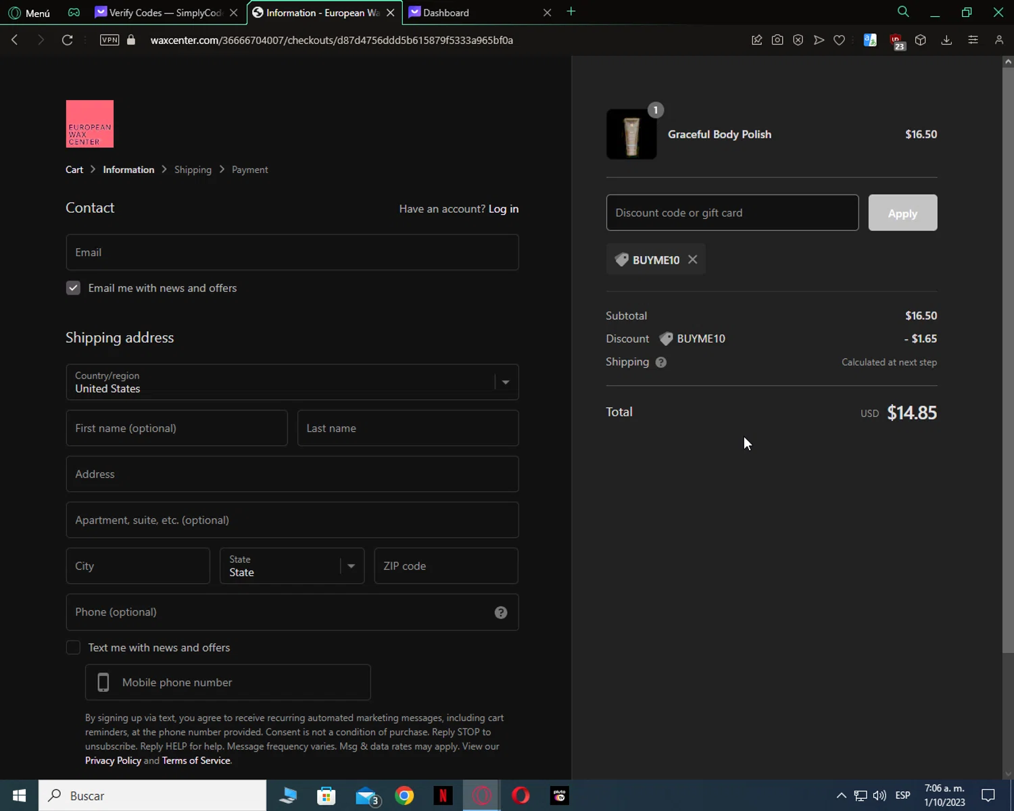Open the extensions cube icon
This screenshot has height=811, width=1014.
coord(921,40)
